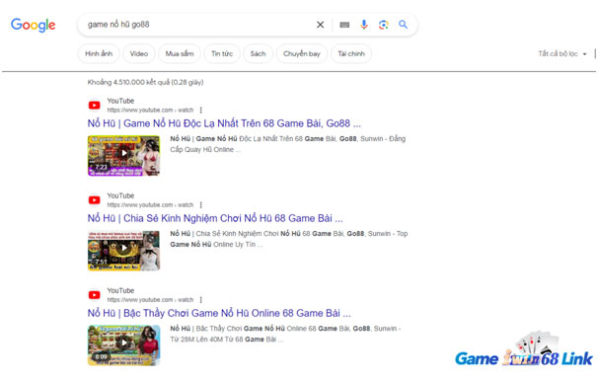
Task: Click the Google logo
Action: (34, 26)
